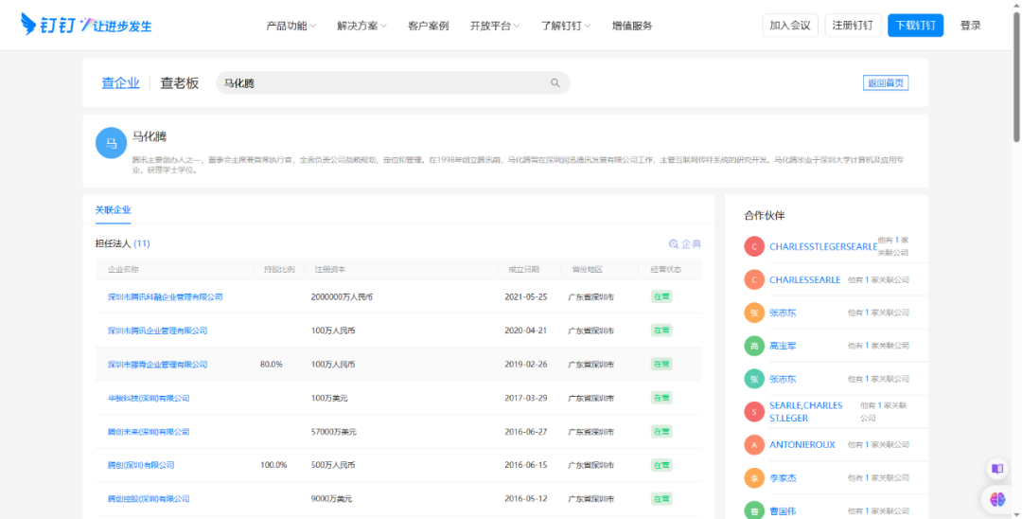The width and height of the screenshot is (1022, 519).
Task: Click the red C avatar for CHARLESSTLEGERSEARLE
Action: click(754, 246)
